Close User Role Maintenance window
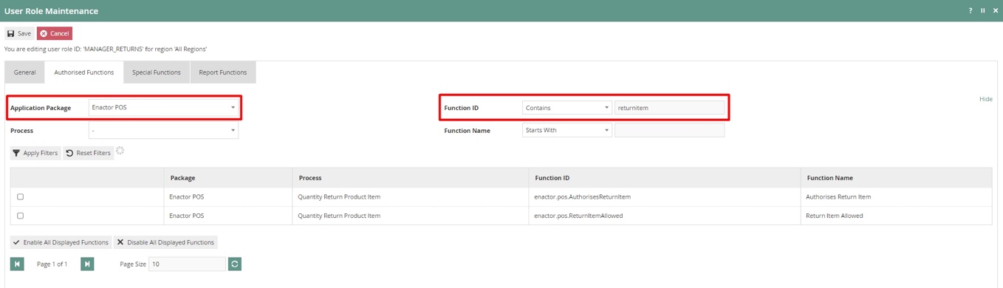The height and width of the screenshot is (288, 1003). tap(996, 10)
